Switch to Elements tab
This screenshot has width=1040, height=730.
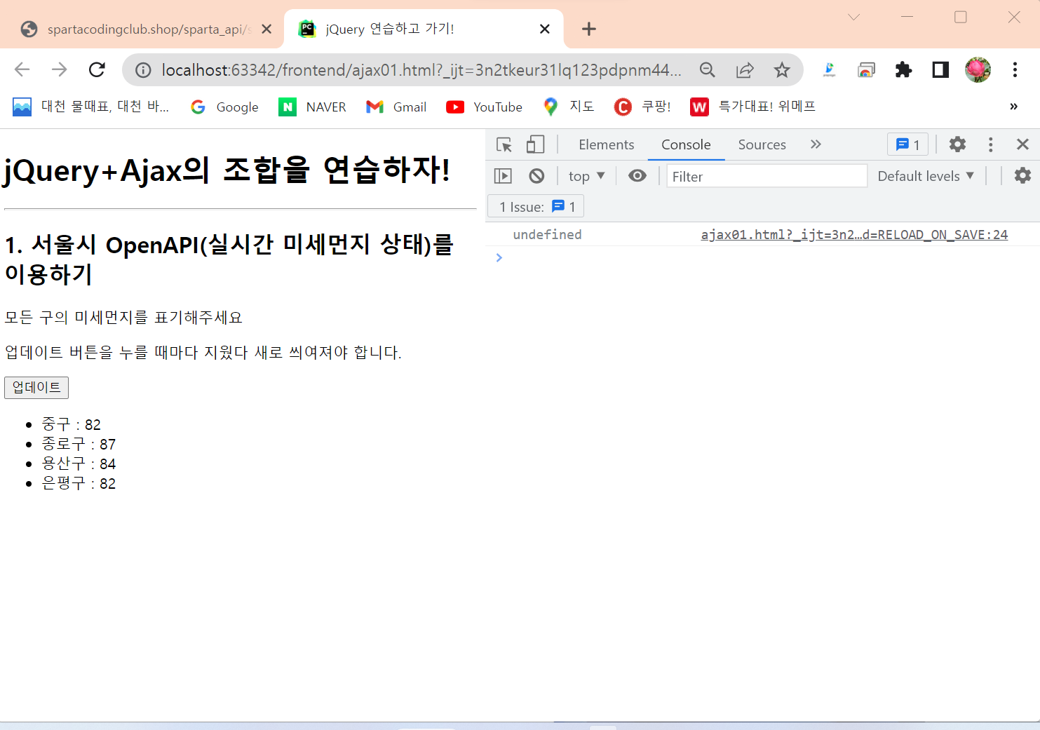tap(606, 144)
